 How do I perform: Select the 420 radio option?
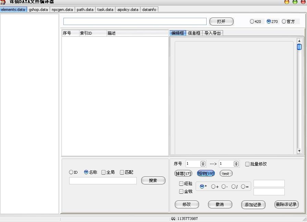(251, 21)
